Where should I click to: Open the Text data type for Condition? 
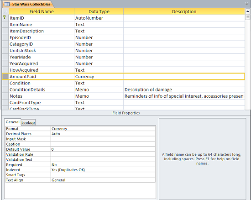pyautogui.click(x=99, y=83)
